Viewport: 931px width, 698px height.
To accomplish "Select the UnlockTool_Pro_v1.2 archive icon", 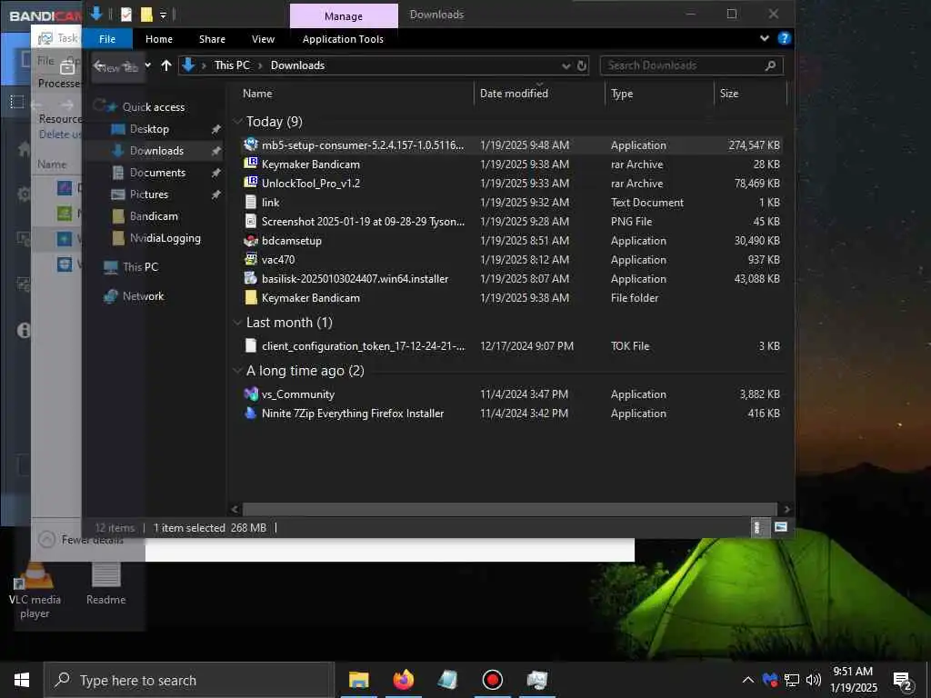I will pos(251,183).
